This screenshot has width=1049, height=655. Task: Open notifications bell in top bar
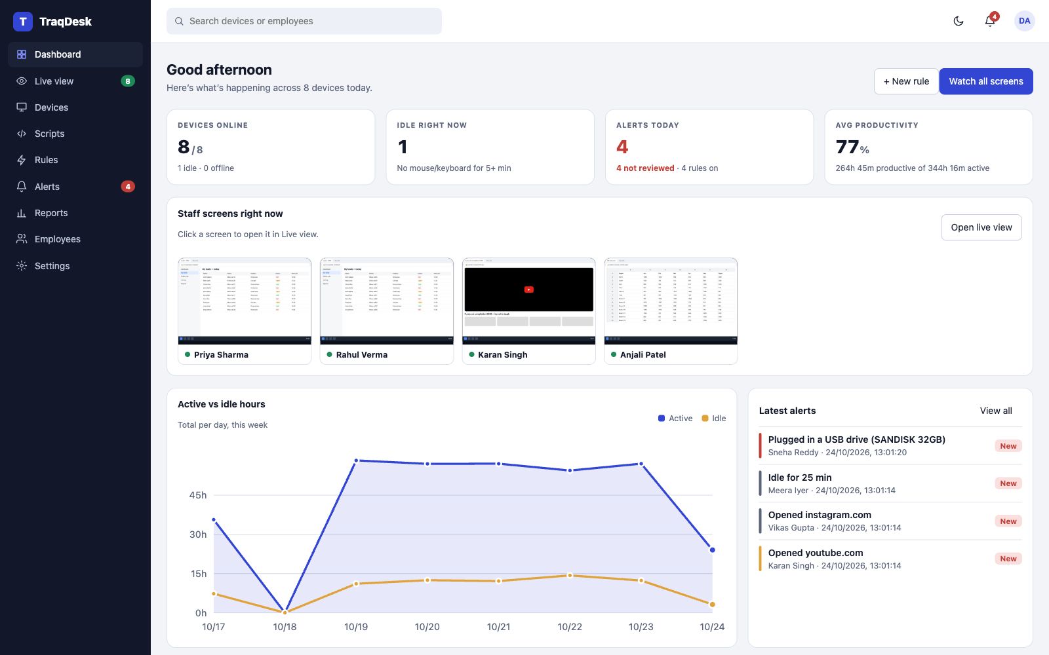pyautogui.click(x=990, y=21)
